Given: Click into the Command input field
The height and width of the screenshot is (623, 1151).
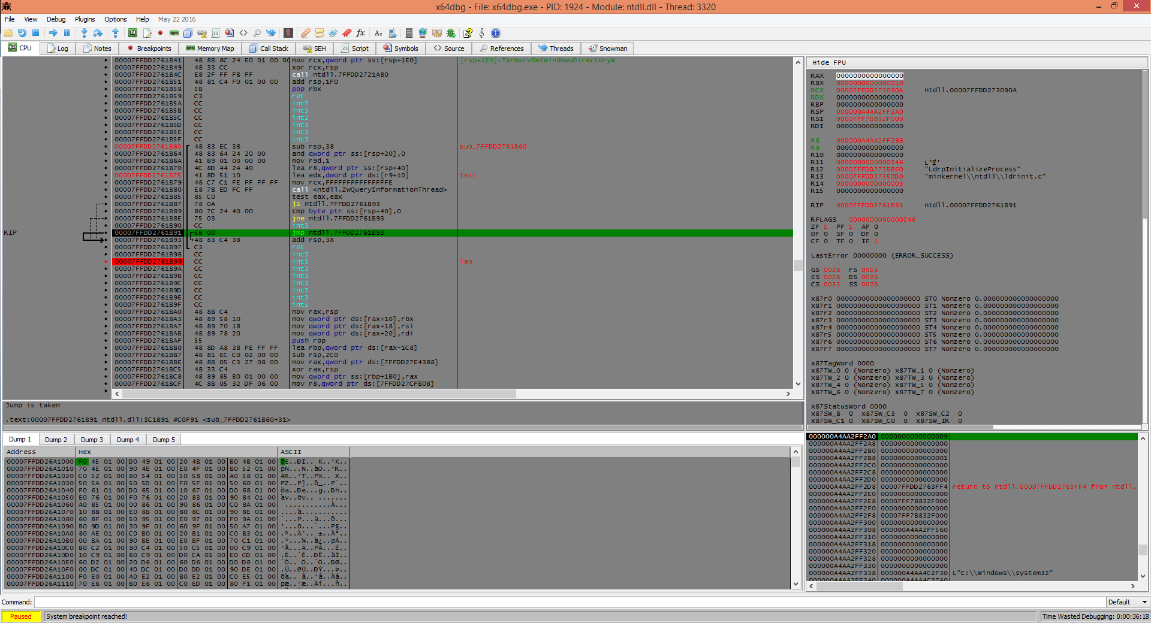Looking at the screenshot, I should (x=570, y=602).
